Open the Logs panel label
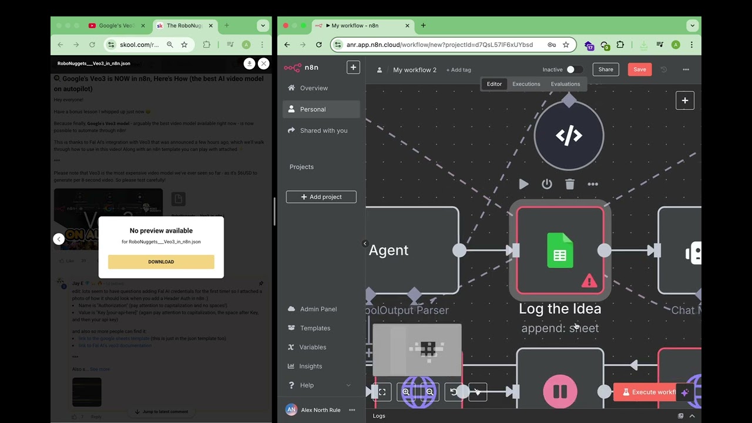Image resolution: width=752 pixels, height=423 pixels. (379, 416)
